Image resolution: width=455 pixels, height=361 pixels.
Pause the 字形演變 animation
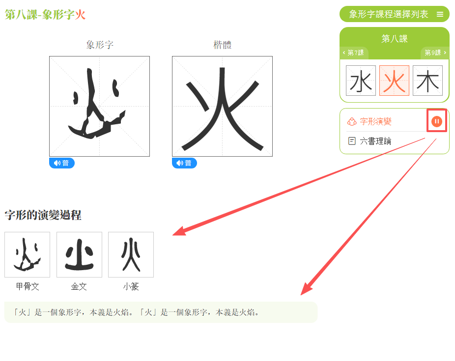pyautogui.click(x=436, y=121)
